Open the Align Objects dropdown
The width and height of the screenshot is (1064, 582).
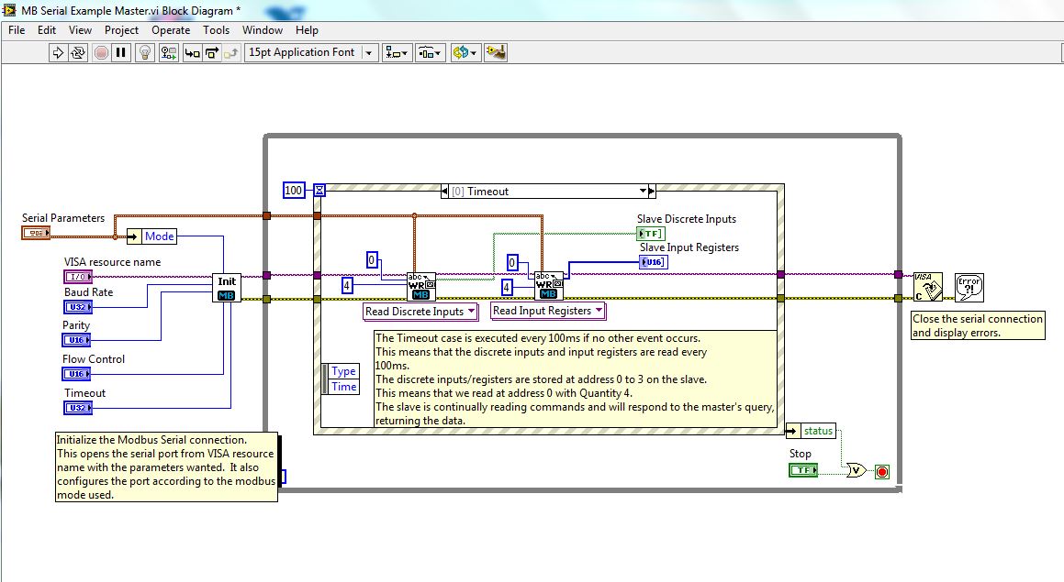pos(398,53)
